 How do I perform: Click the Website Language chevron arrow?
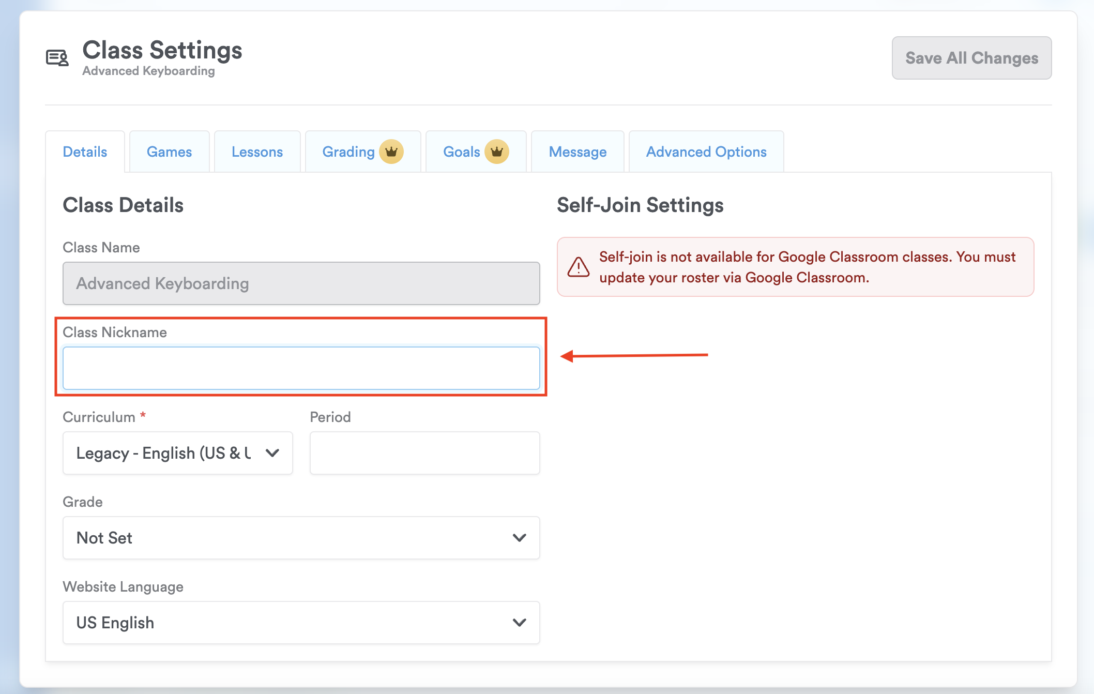[519, 623]
